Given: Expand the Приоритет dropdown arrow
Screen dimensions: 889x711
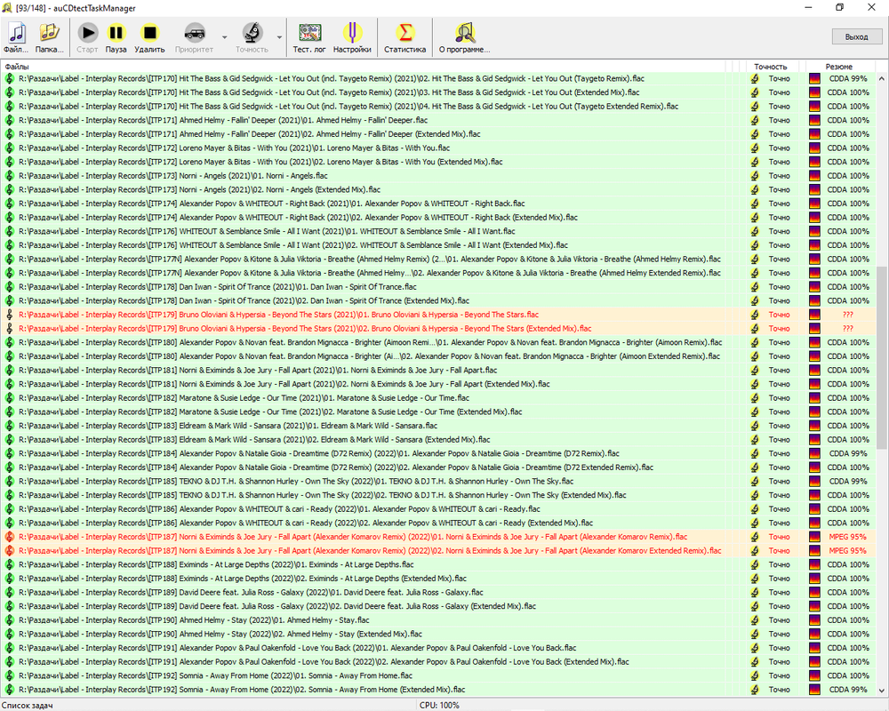Looking at the screenshot, I should click(x=225, y=37).
